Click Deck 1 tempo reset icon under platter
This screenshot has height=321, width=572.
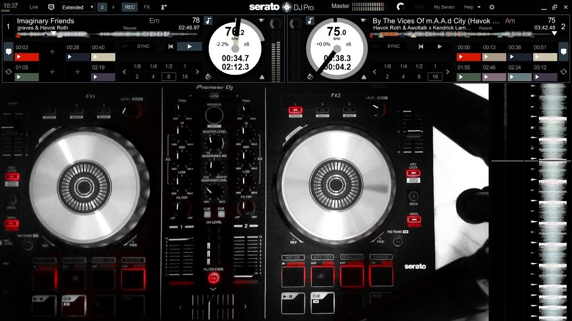208,77
